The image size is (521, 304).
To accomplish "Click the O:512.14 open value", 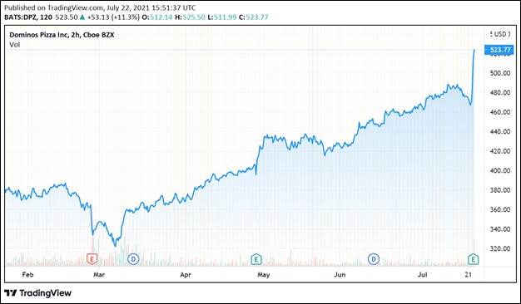I will point(156,17).
